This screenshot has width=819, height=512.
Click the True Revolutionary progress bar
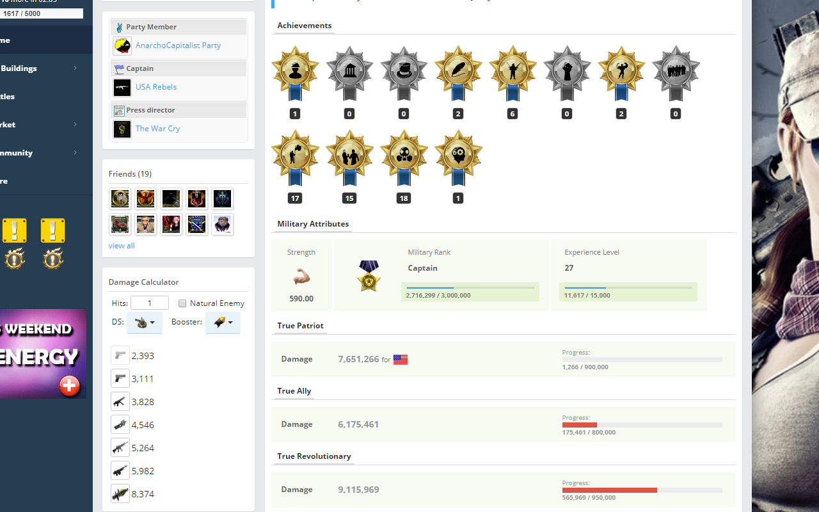point(642,490)
